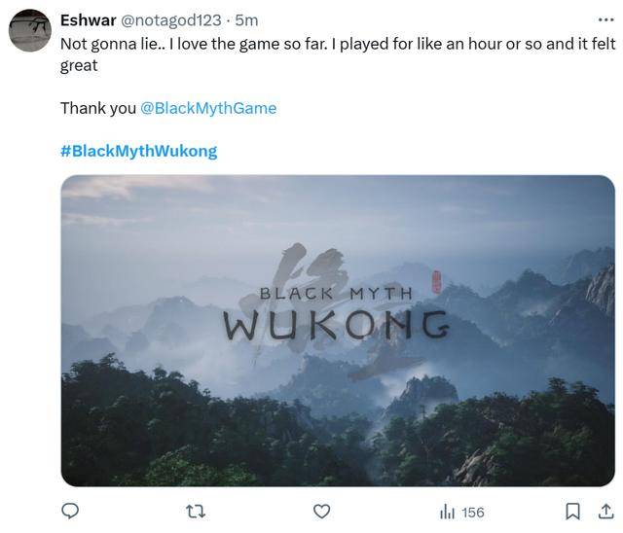Viewport: 623px width, 533px height.
Task: Click the reply speech bubble icon
Action: 69,512
